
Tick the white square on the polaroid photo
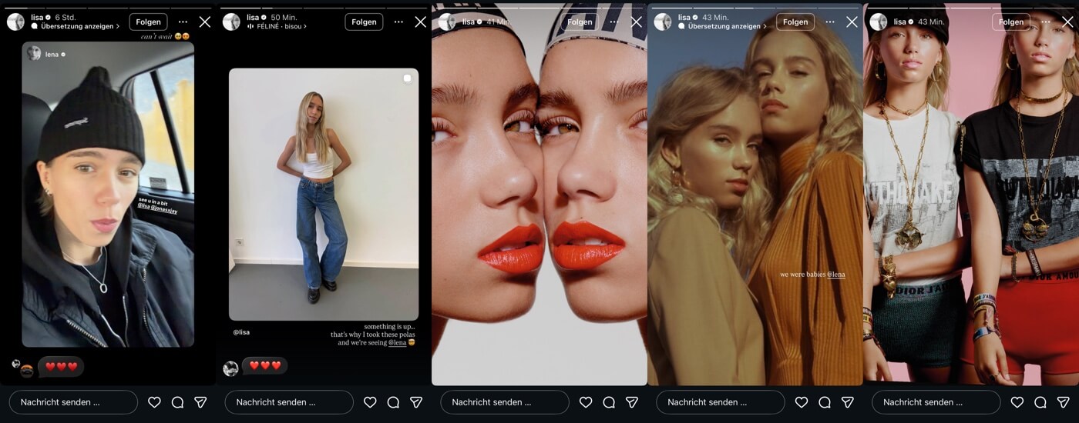[407, 78]
